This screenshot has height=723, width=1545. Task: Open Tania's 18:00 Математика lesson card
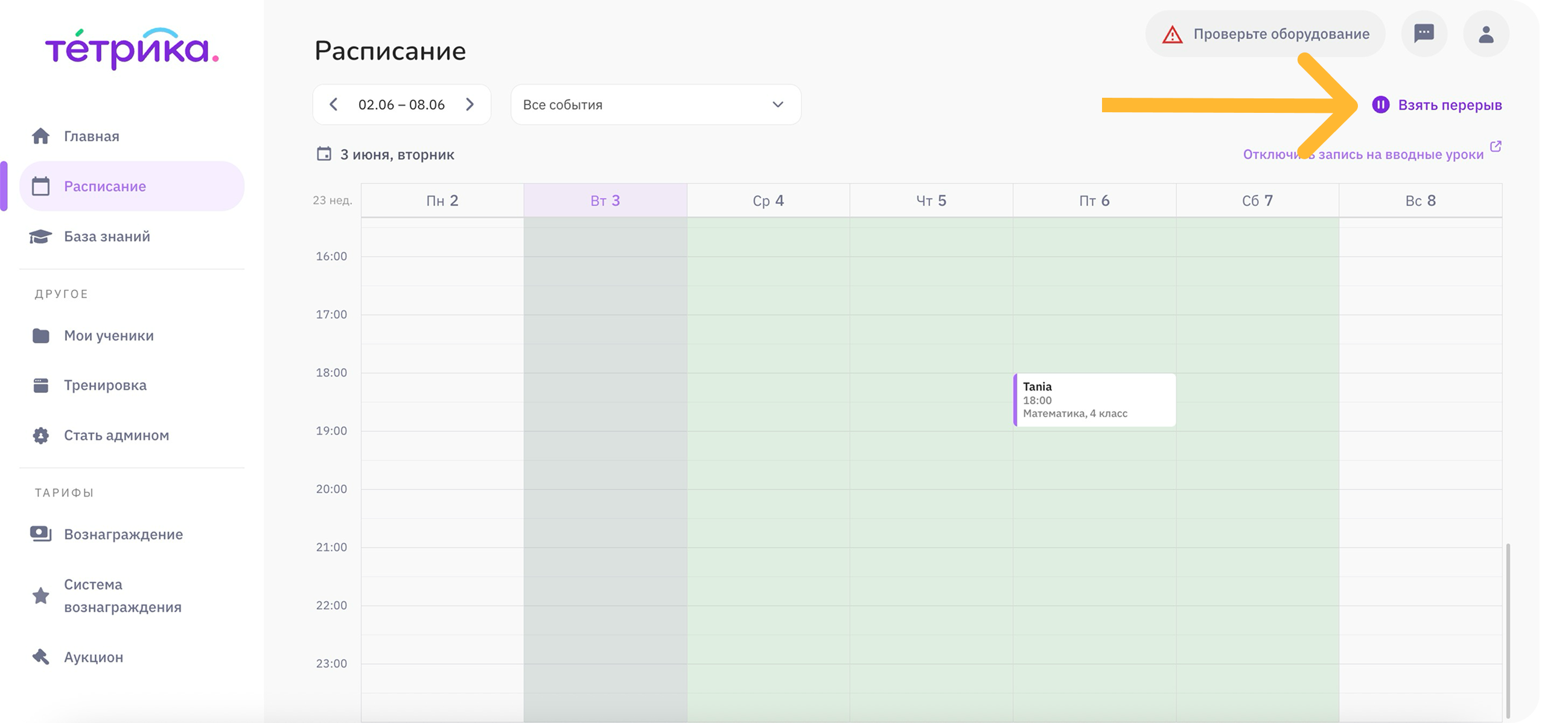tap(1094, 400)
